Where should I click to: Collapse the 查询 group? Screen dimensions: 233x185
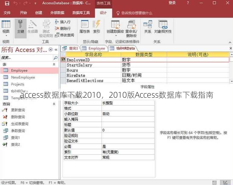pos(54,104)
